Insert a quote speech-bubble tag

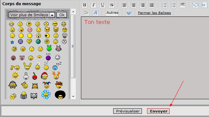click(195, 5)
